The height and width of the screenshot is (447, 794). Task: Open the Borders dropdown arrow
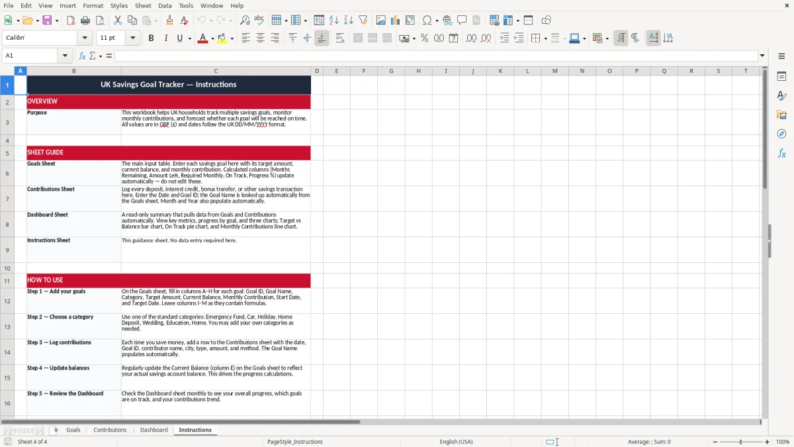pyautogui.click(x=545, y=38)
